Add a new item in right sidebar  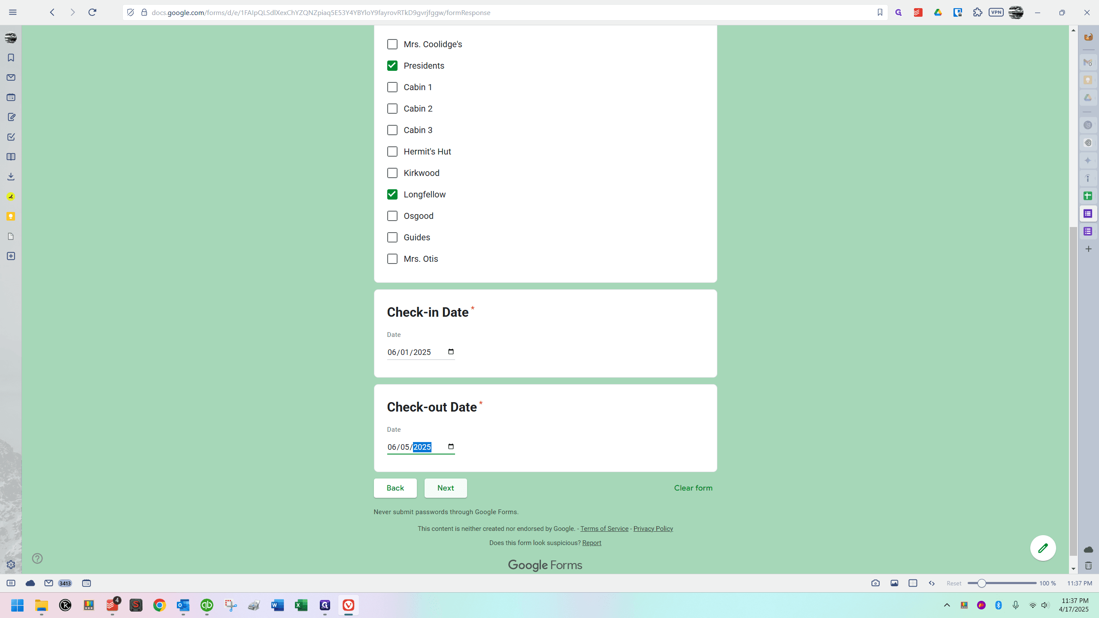pos(1088,249)
